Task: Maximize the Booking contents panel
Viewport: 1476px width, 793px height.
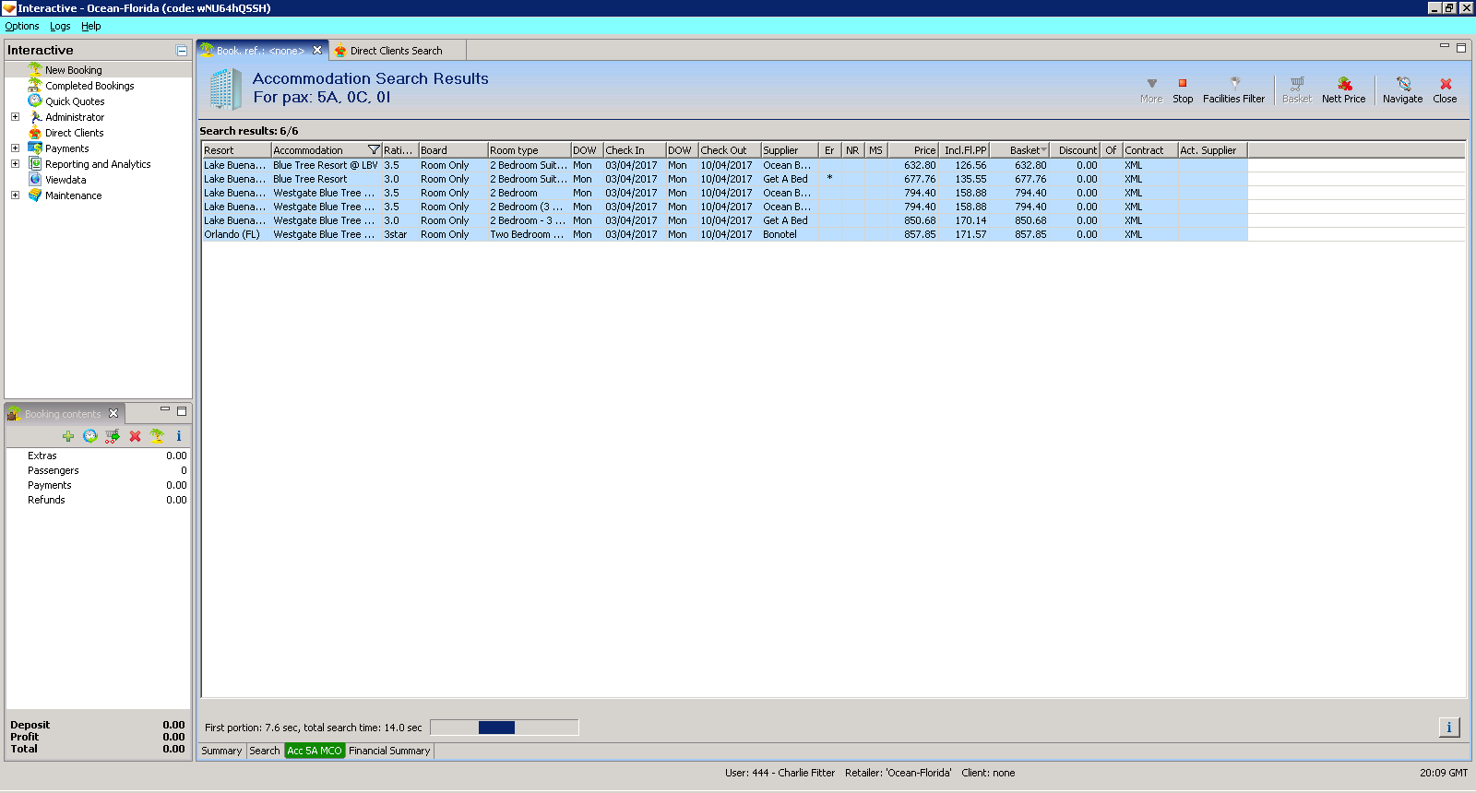Action: (x=182, y=411)
